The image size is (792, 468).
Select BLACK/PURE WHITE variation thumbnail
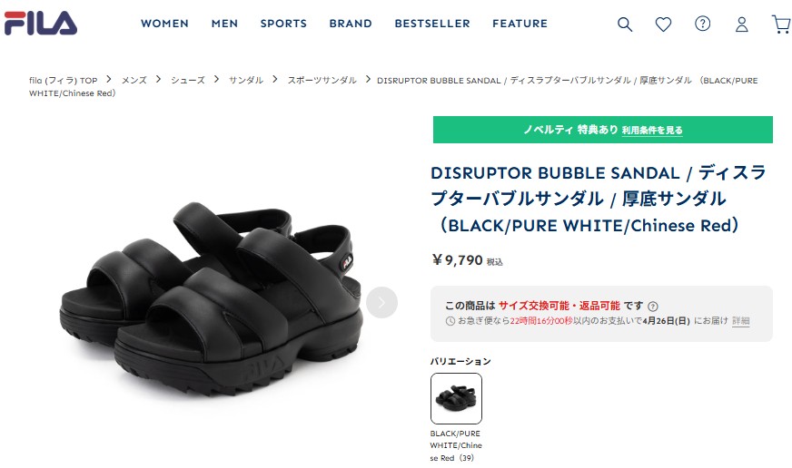click(x=456, y=398)
